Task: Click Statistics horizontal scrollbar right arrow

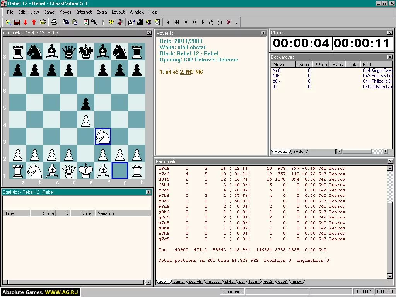Action: 148,282
